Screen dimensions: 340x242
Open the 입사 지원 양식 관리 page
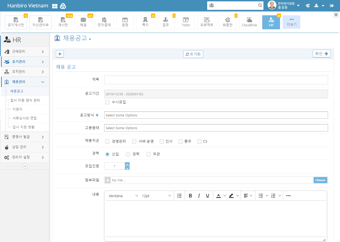tap(25, 100)
